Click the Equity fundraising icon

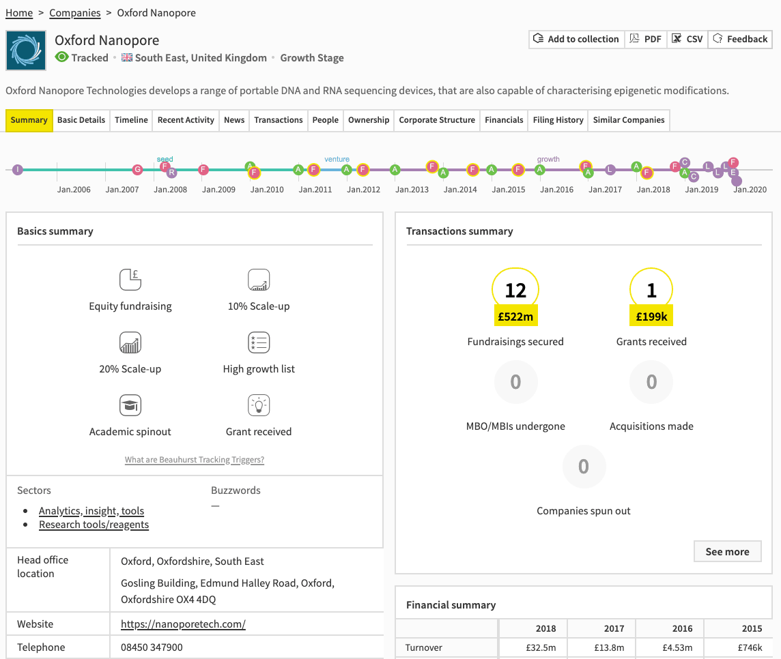[x=130, y=280]
